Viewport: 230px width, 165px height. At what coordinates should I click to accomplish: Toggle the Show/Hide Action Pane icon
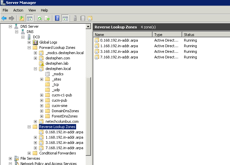65,18
